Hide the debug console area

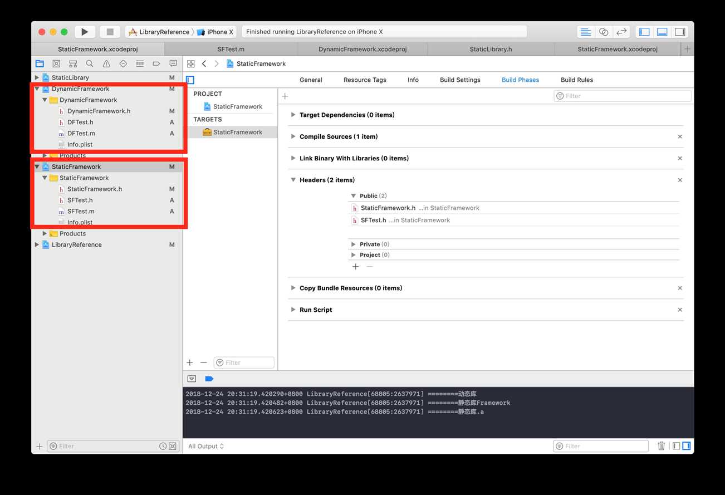[x=192, y=379]
